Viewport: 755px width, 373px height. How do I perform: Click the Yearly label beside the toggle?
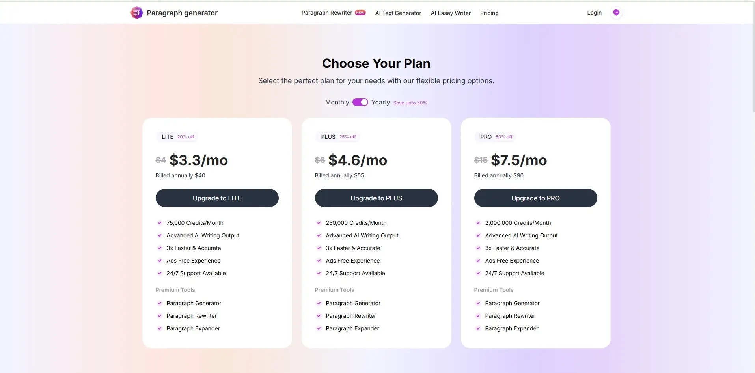click(x=380, y=102)
